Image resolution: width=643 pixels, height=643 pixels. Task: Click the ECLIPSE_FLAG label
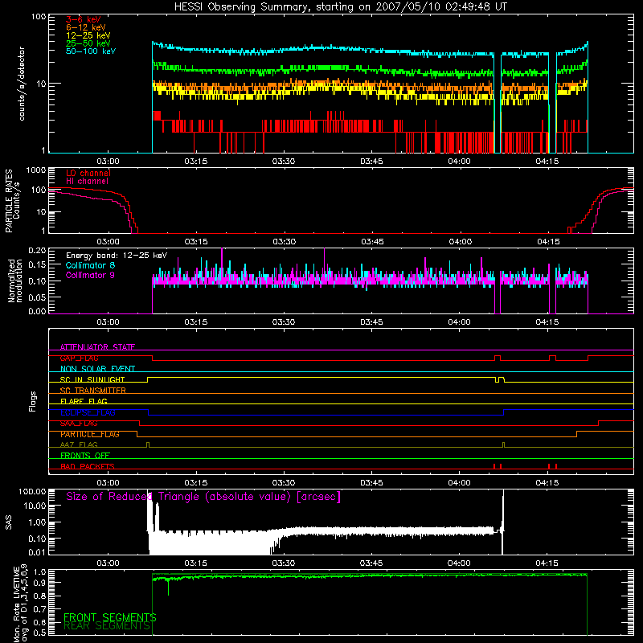(x=88, y=412)
